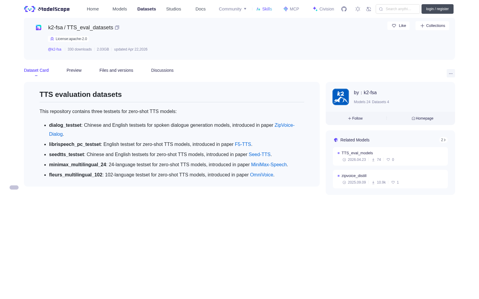Open Docs in the navigation
The width and height of the screenshot is (479, 299).
pos(201,9)
